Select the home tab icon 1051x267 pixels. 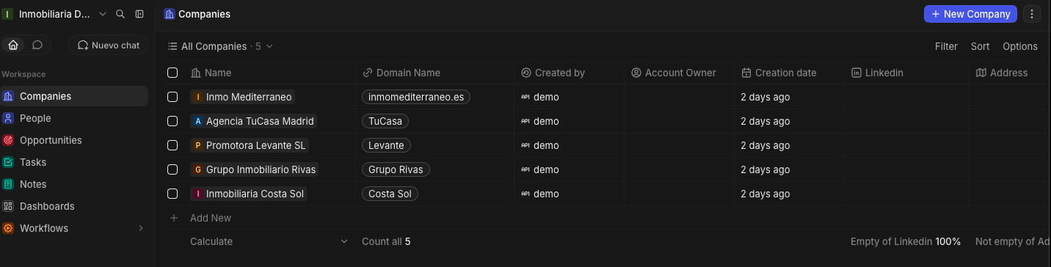[13, 45]
